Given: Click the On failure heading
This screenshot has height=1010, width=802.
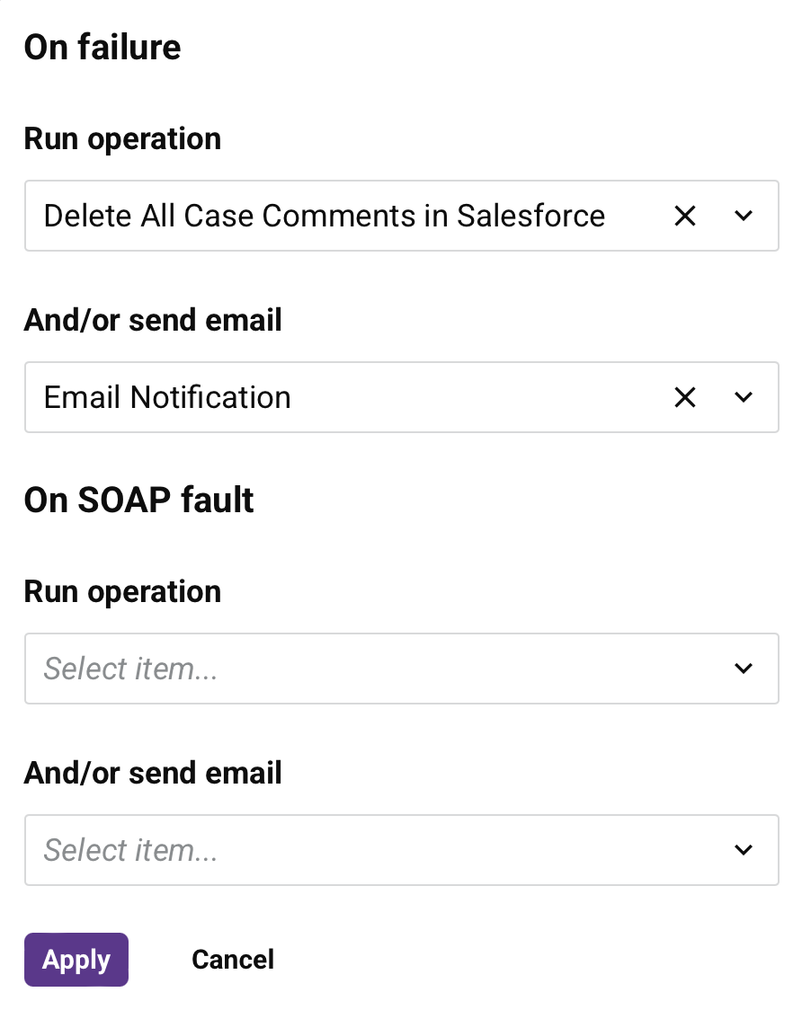Looking at the screenshot, I should 102,47.
